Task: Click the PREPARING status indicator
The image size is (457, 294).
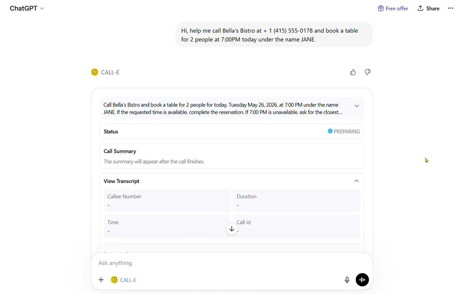Action: pos(344,131)
